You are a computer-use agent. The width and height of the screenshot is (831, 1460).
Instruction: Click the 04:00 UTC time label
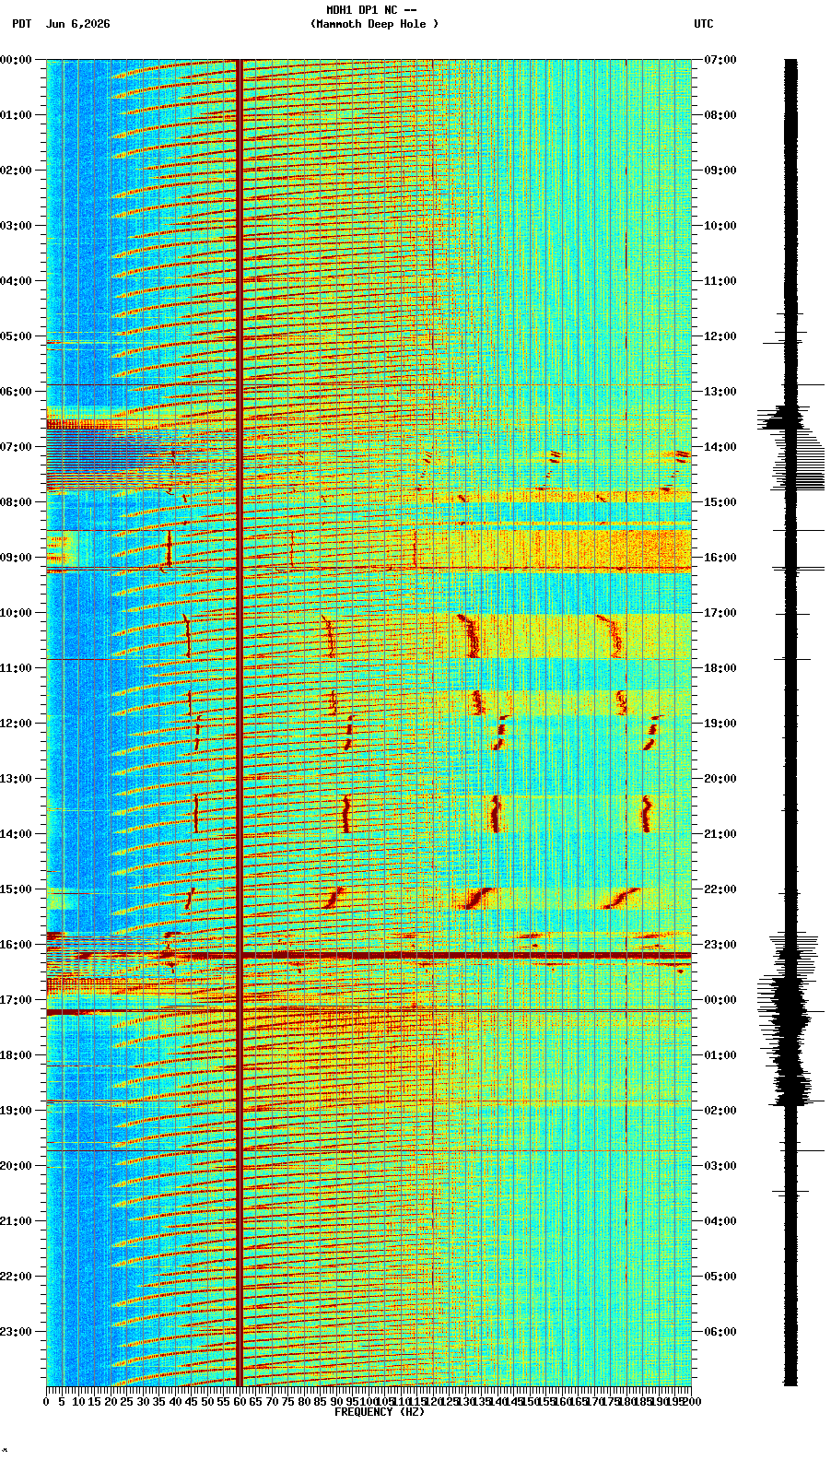(x=720, y=1221)
